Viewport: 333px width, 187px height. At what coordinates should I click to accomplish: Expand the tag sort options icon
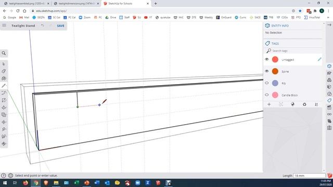(316, 104)
